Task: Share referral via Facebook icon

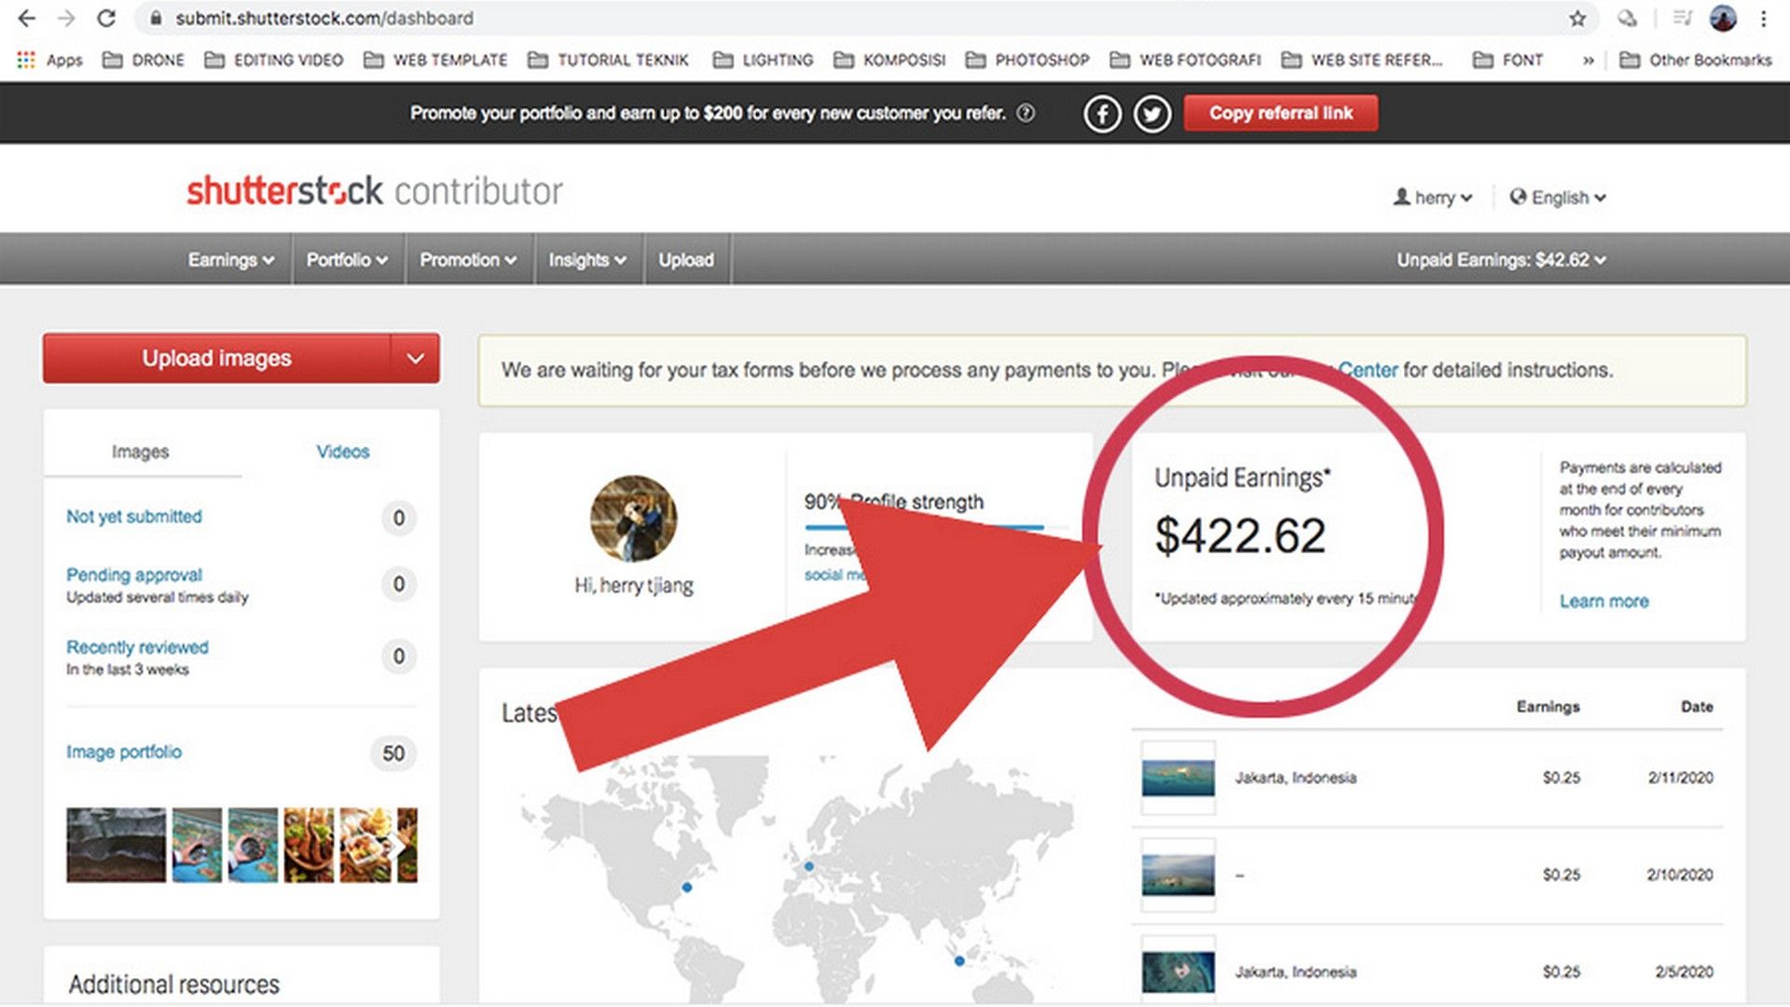Action: [x=1102, y=114]
